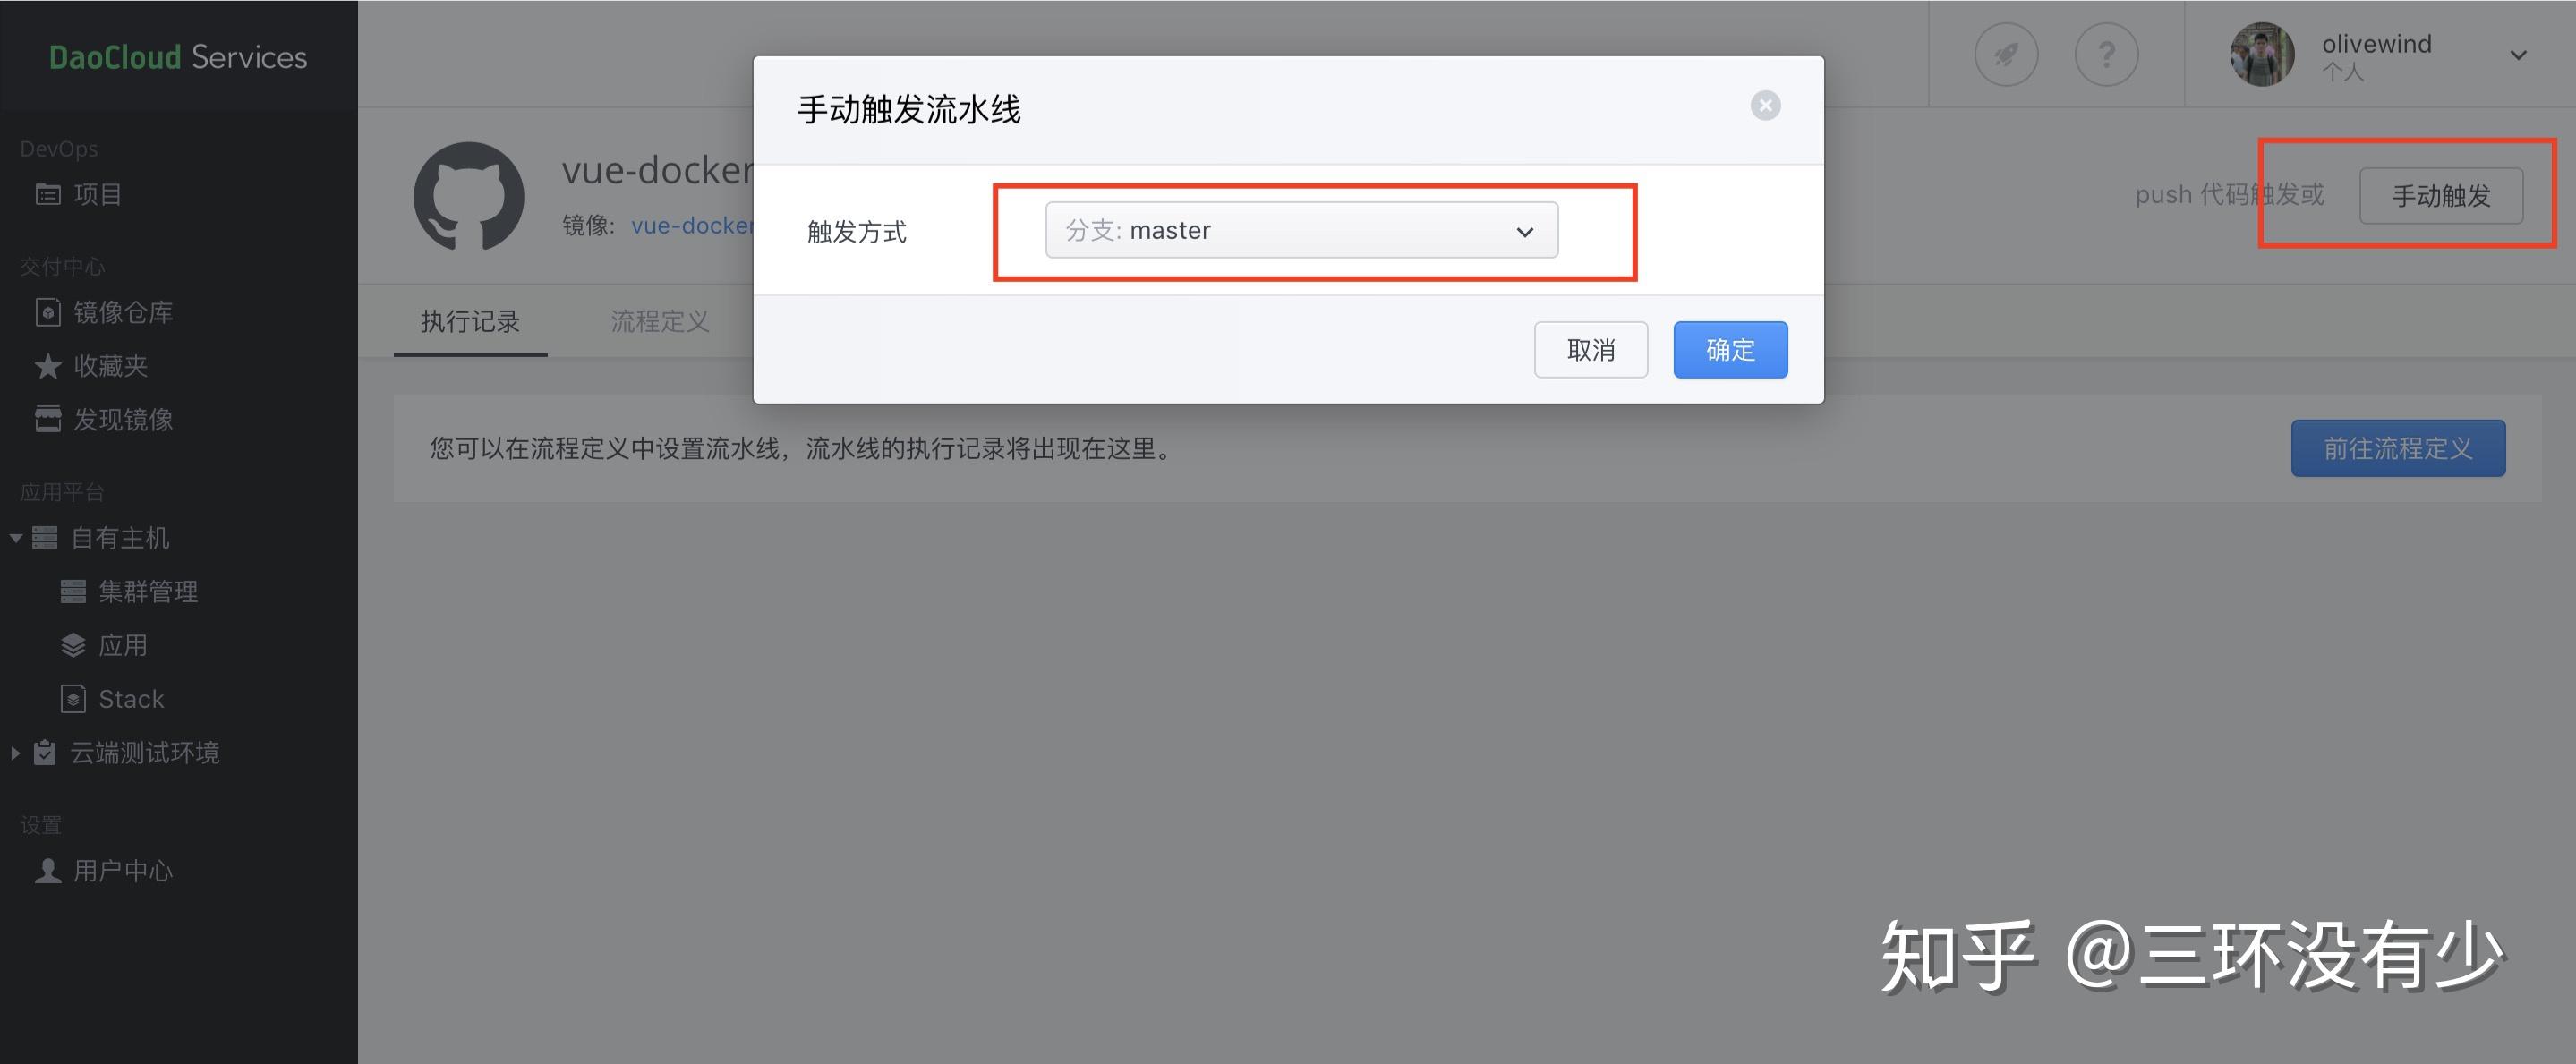Open 集群管理 under 自有主机
This screenshot has height=1064, width=2576.
tap(129, 591)
